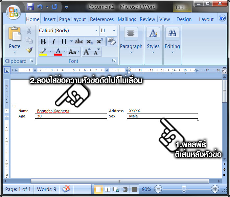Click the Clear Formatting icon
The image size is (230, 197).
(x=112, y=41)
